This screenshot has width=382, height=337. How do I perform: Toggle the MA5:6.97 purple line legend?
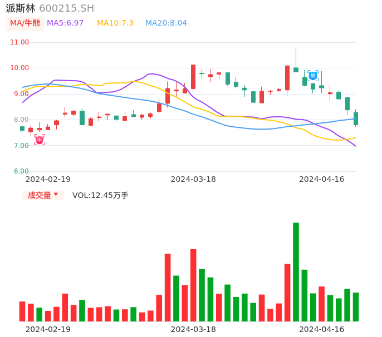tap(65, 23)
